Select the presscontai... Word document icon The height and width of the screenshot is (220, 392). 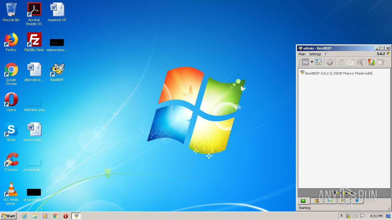[x=34, y=132]
